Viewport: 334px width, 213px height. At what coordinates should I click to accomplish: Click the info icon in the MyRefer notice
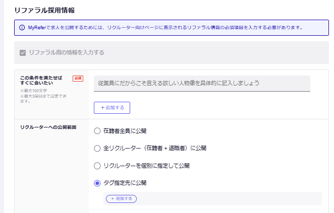point(22,27)
